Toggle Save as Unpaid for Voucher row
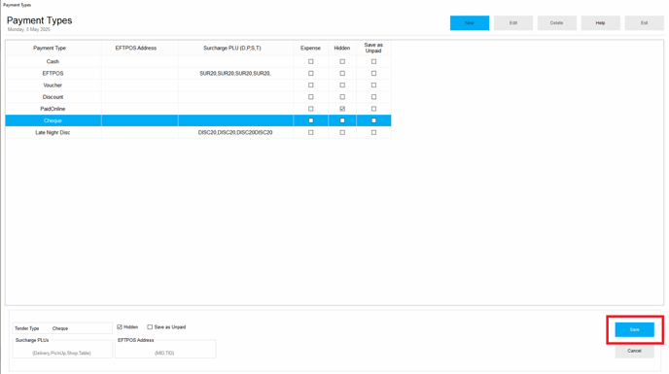 click(x=373, y=85)
